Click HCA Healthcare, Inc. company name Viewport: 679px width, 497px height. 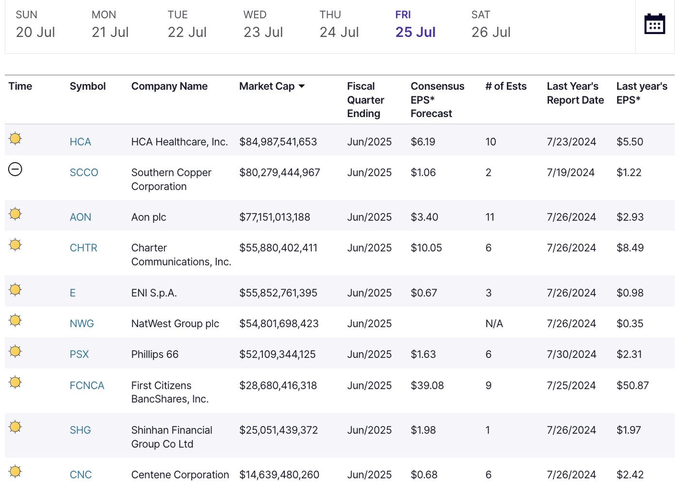click(179, 142)
